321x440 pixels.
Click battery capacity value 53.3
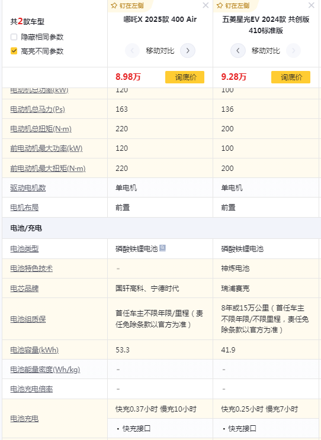pos(123,350)
